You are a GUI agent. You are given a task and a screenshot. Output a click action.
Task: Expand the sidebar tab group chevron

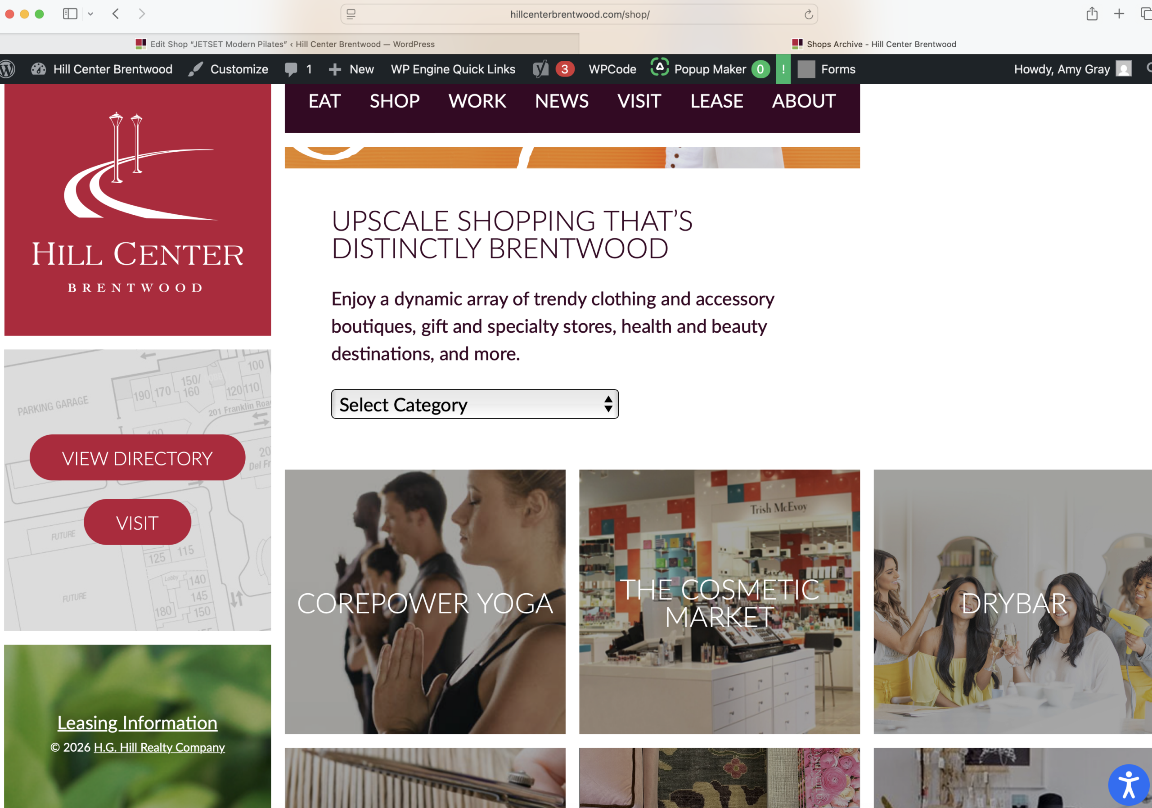(90, 14)
